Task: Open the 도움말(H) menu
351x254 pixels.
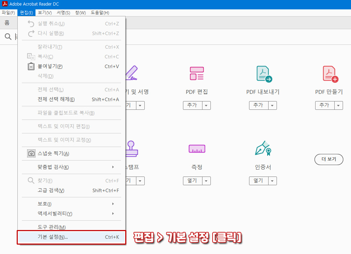Action: 100,13
